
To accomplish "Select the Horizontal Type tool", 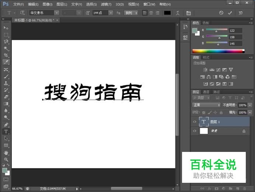I will pos(6,132).
